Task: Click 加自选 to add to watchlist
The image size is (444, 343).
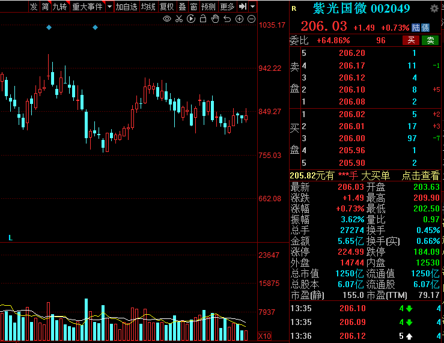Action: (x=127, y=7)
